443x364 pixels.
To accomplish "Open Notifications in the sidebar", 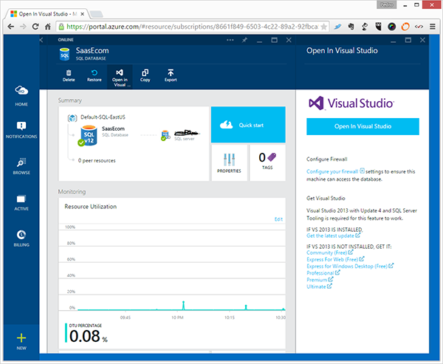I will click(21, 130).
